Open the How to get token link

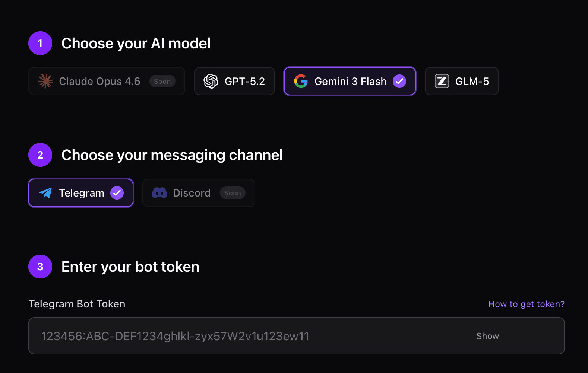point(526,304)
